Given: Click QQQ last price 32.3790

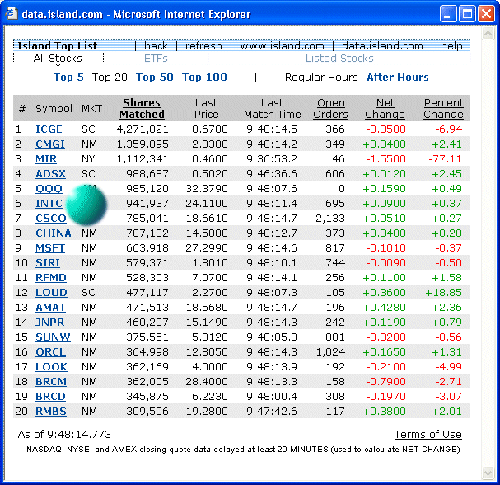Looking at the screenshot, I should coord(207,188).
